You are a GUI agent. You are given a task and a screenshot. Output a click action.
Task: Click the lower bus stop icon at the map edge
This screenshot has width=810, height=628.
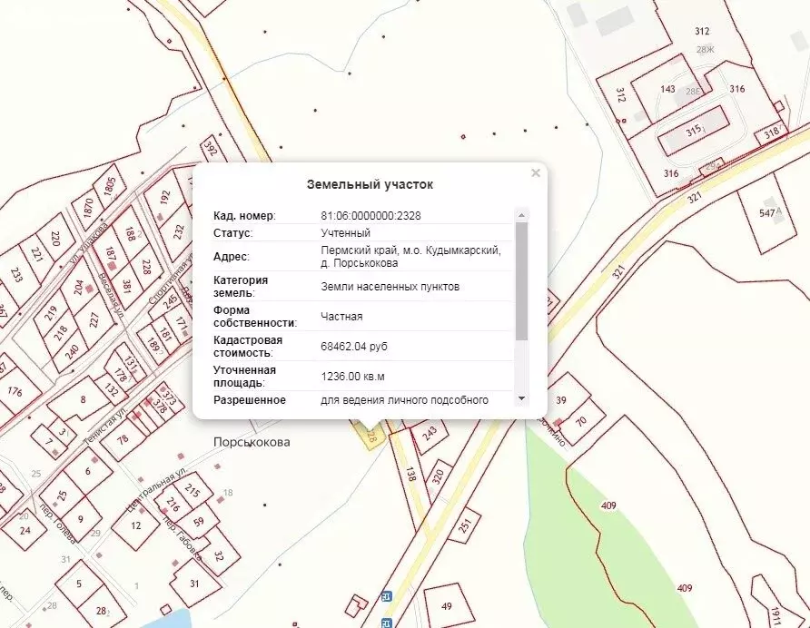click(386, 623)
